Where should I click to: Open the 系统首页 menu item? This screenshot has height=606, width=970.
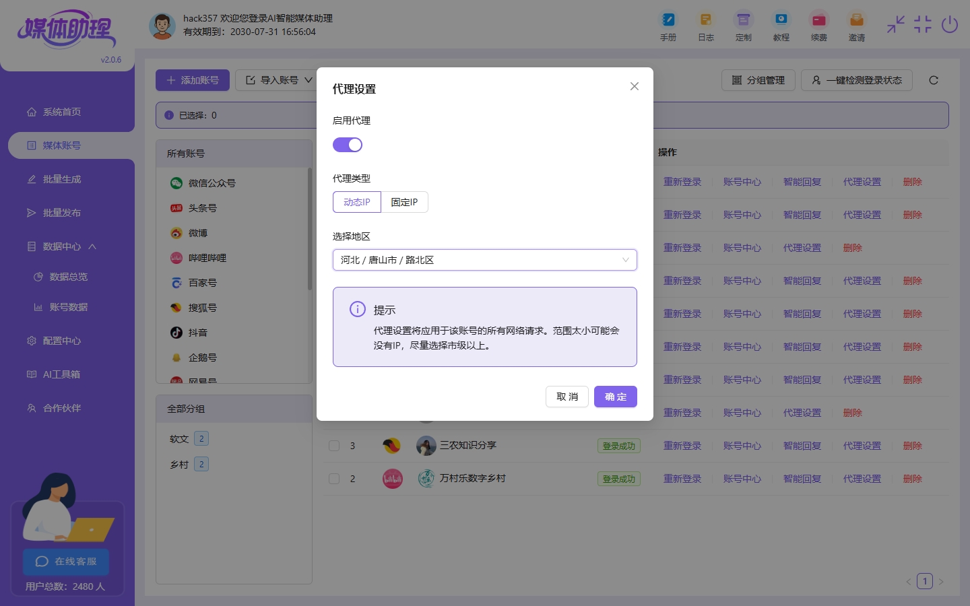pos(61,112)
